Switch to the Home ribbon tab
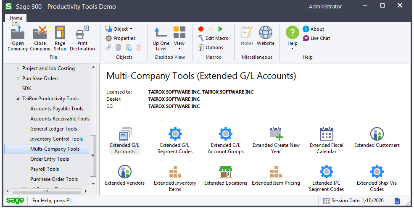Viewport: 414px width, 209px height. click(16, 18)
